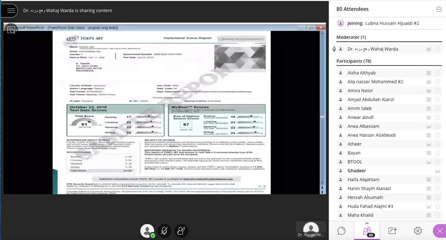This screenshot has width=446, height=240.
Task: Click the zoom view icon on shared content
Action: pyautogui.click(x=11, y=30)
